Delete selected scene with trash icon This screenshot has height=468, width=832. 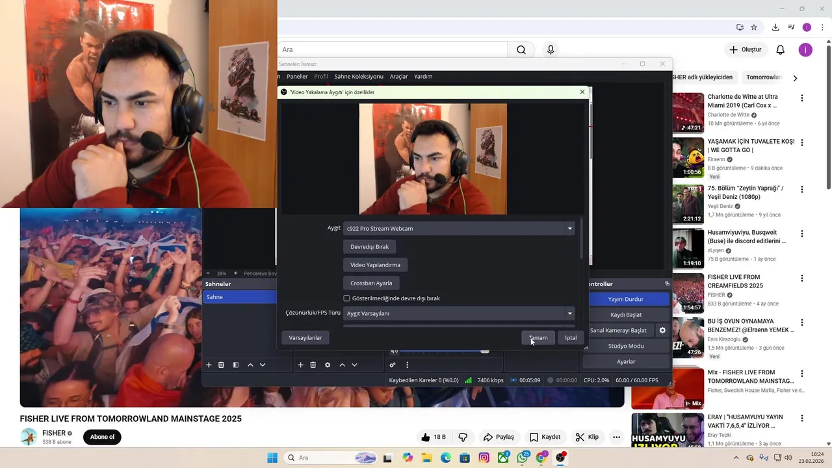click(221, 365)
